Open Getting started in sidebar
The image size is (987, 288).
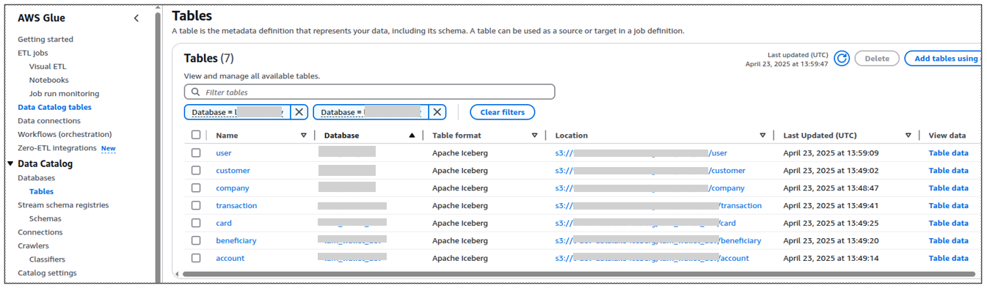[x=45, y=40]
